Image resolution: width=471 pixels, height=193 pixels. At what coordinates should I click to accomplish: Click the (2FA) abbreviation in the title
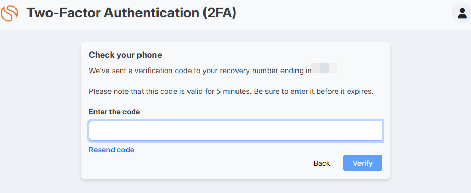219,13
